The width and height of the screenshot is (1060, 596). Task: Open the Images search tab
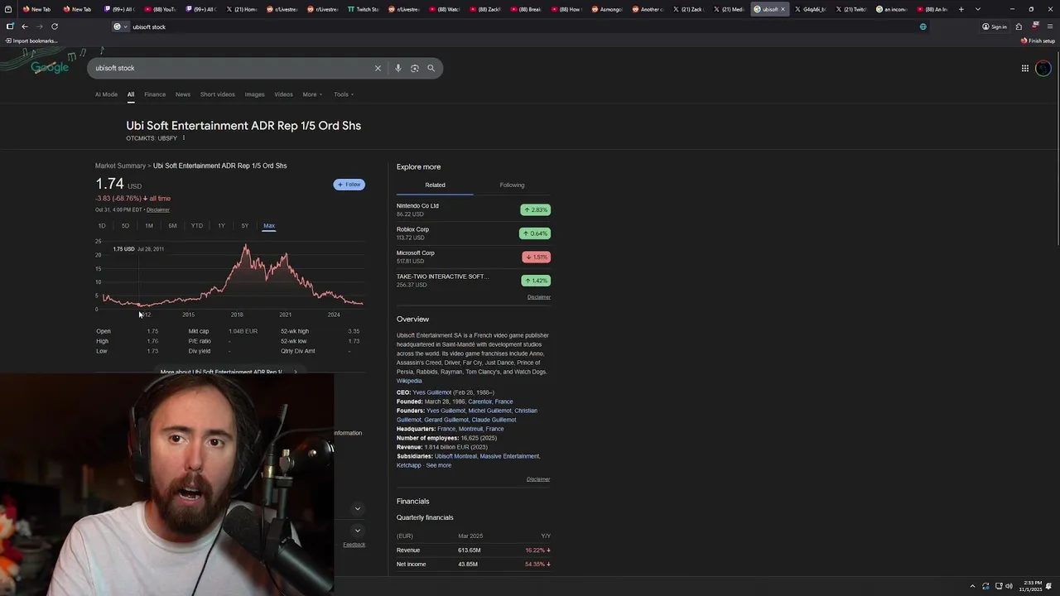click(x=255, y=94)
